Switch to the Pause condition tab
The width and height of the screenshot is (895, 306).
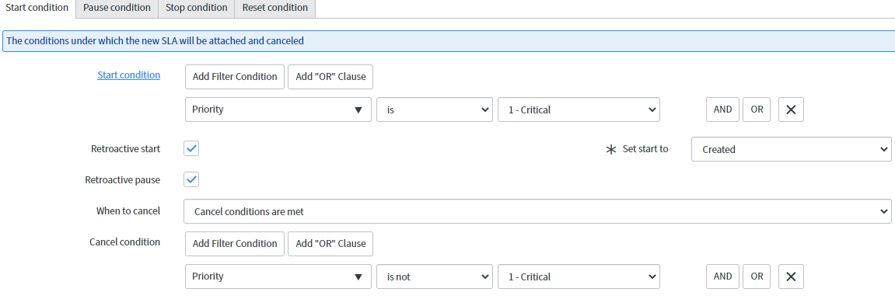point(117,8)
